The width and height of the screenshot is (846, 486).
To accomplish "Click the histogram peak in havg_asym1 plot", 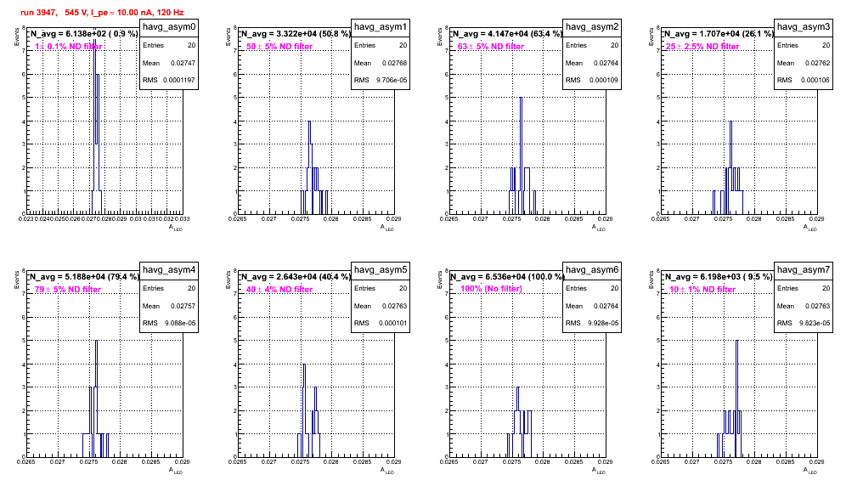I will 310,122.
